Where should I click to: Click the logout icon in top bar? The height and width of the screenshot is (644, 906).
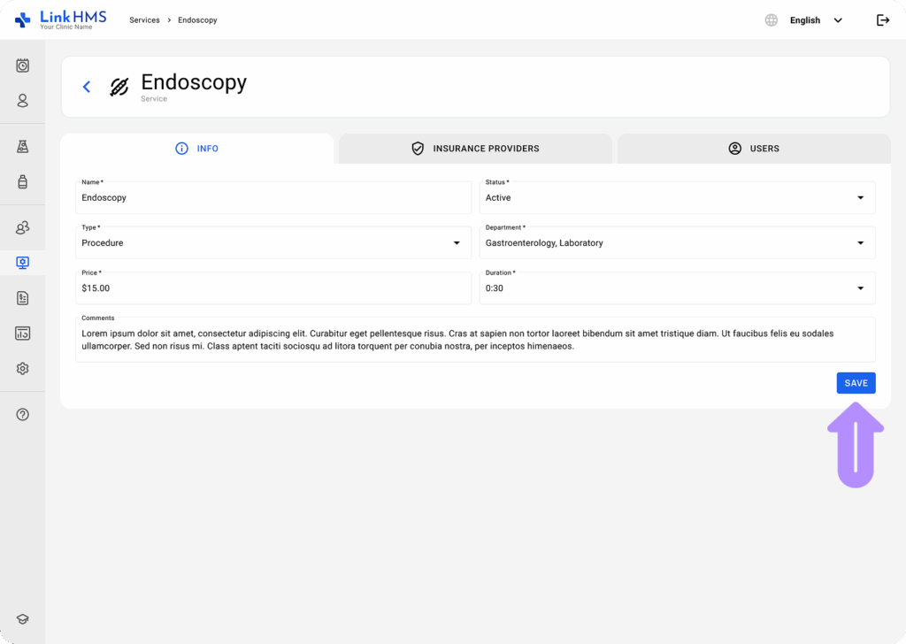(882, 20)
